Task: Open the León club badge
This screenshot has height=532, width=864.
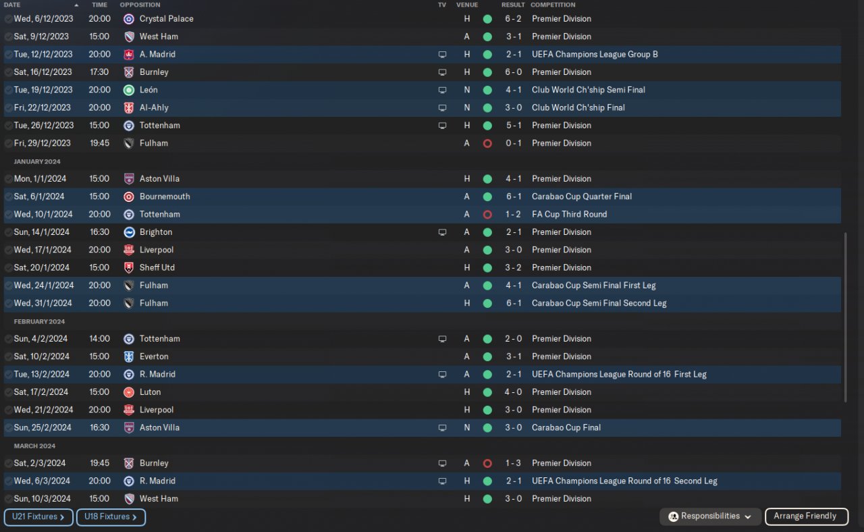Action: click(129, 90)
